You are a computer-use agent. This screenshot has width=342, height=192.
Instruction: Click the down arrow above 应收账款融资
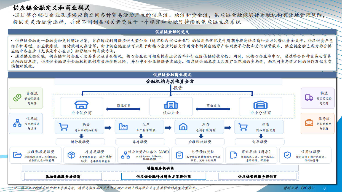point(201,136)
